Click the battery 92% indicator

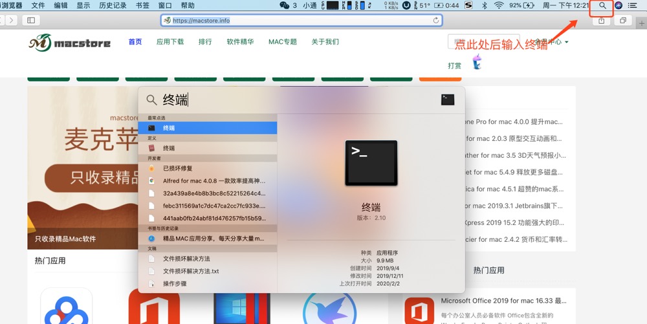tap(521, 6)
